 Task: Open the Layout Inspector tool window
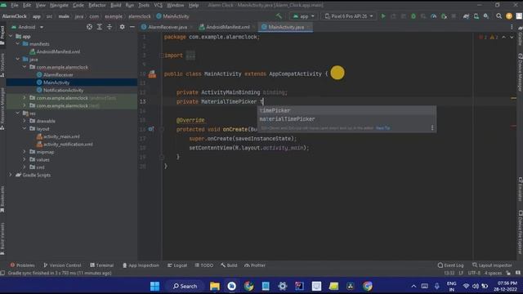pos(492,265)
